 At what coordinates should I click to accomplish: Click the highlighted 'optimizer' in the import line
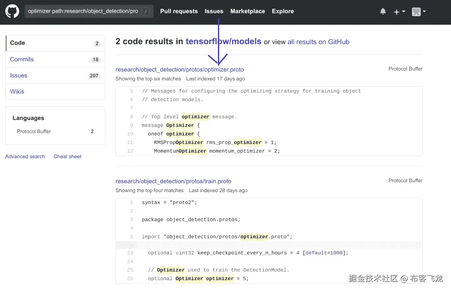click(x=254, y=237)
